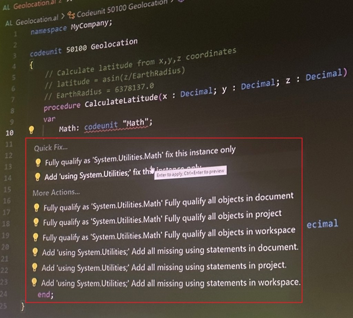Viewport: 353px width, 318px height.
Task: Click the AL file icon in the breadcrumb
Action: 9,23
